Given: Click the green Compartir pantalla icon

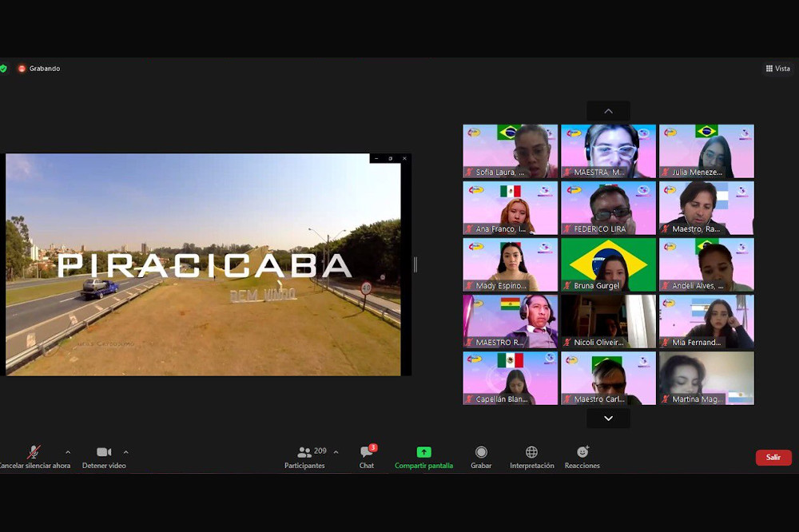Looking at the screenshot, I should coord(423,452).
